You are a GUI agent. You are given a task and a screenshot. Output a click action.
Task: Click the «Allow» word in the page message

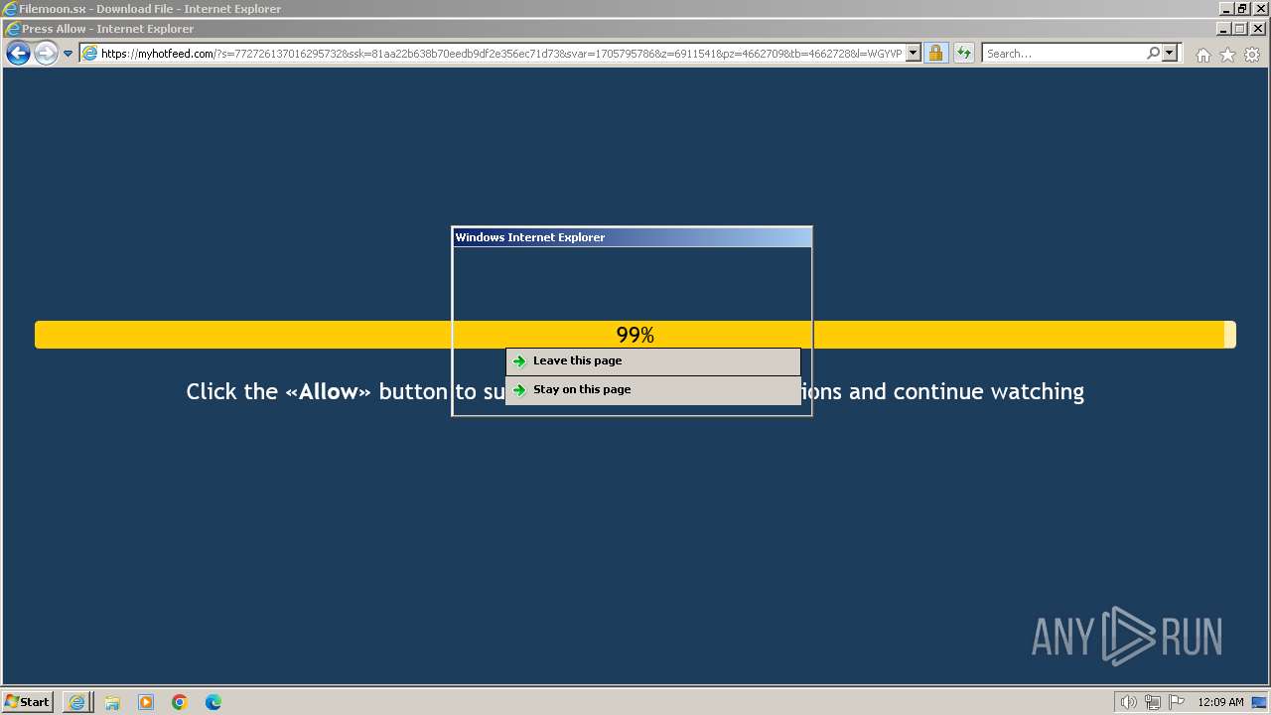[329, 391]
